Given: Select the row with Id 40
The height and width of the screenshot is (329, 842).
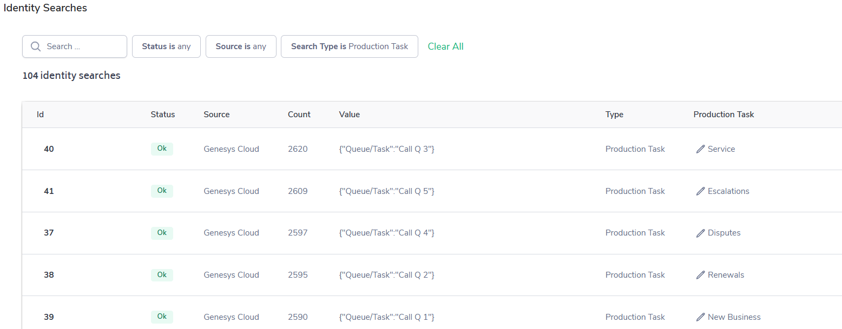Looking at the screenshot, I should tap(49, 149).
